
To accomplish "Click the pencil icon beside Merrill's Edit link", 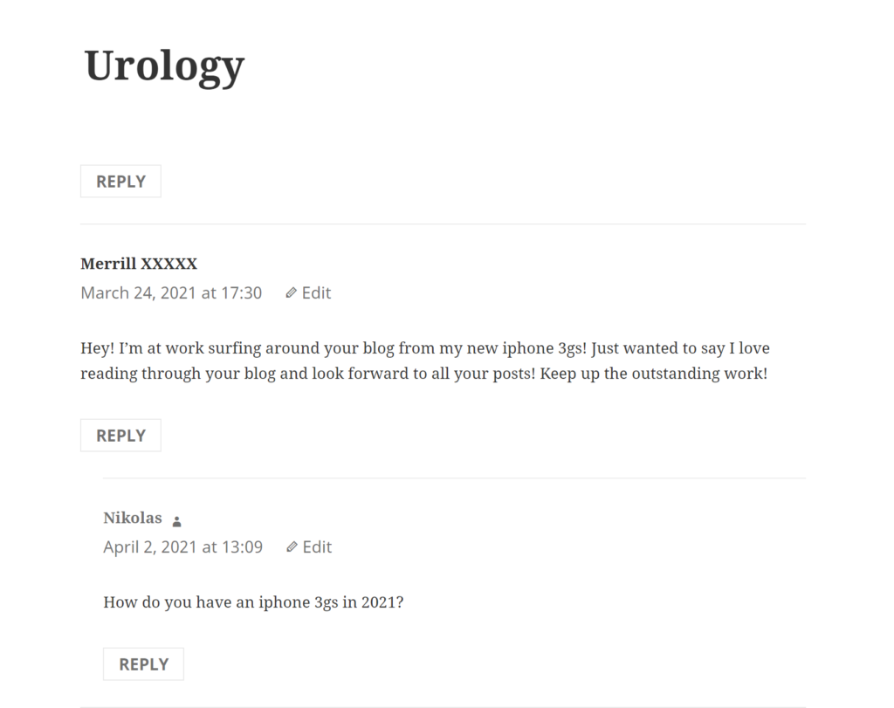I will tap(292, 293).
